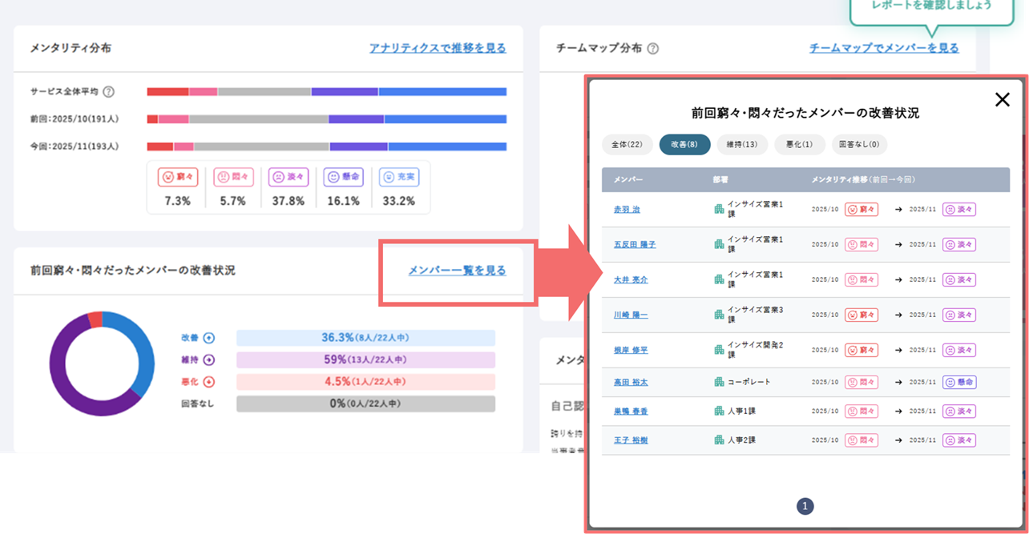This screenshot has height=534, width=1029.
Task: Click the 2025/11 淡々 badge in 王子 裕樹's row
Action: coord(959,440)
